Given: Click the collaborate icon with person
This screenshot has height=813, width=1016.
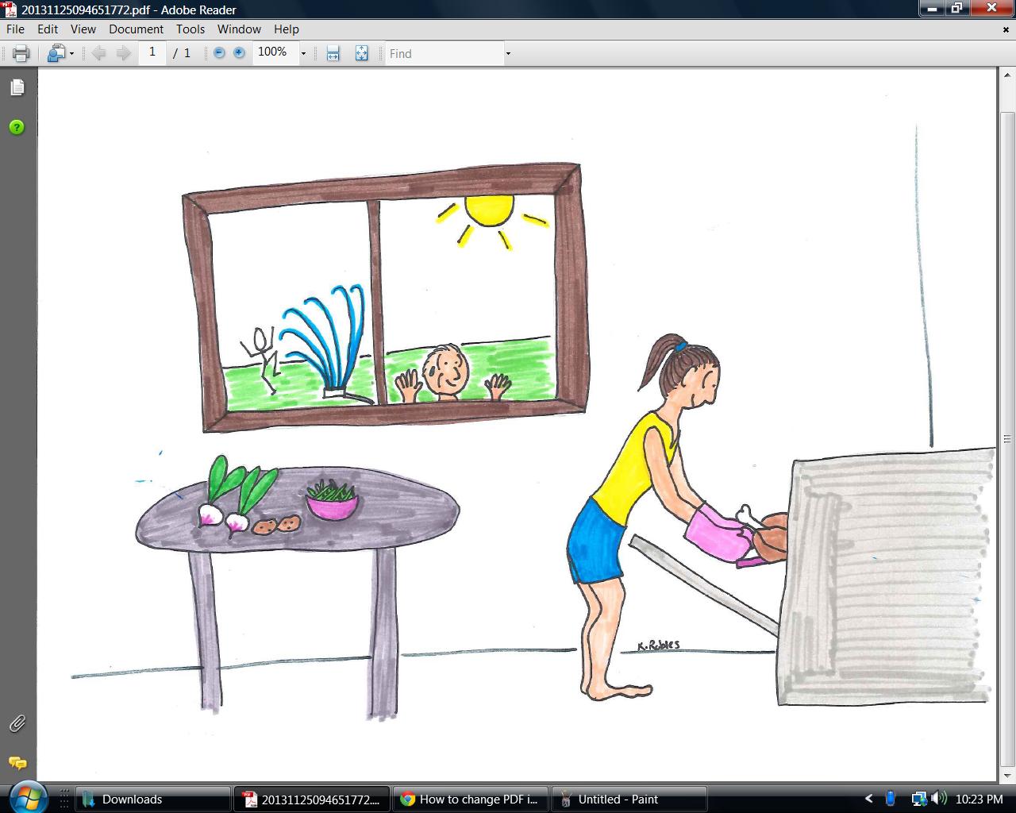Looking at the screenshot, I should (x=56, y=53).
